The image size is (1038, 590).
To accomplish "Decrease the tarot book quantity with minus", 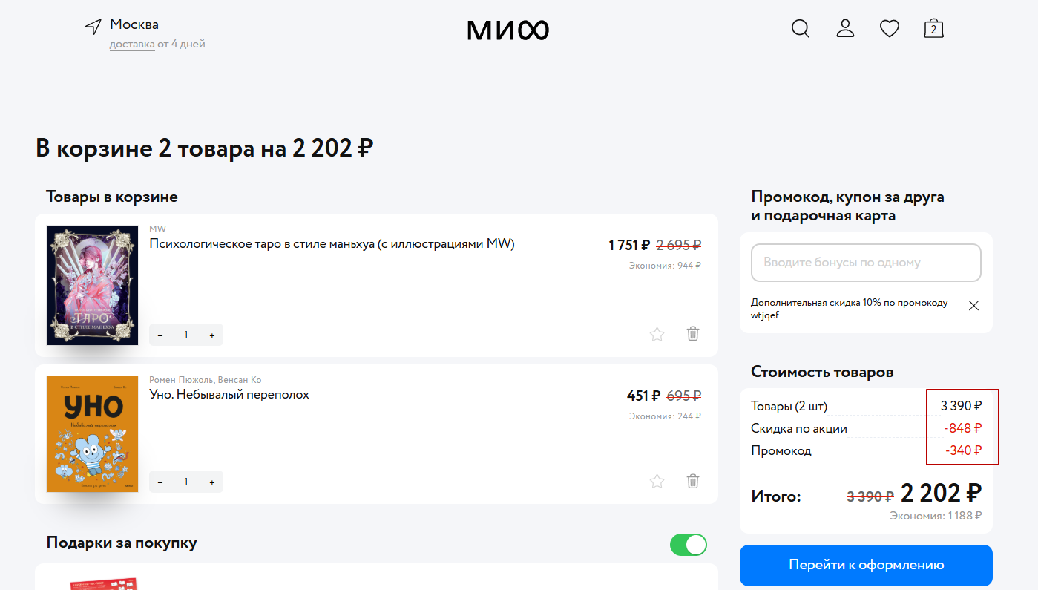I will tap(160, 335).
